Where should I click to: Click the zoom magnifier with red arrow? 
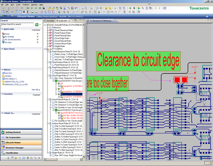coord(37,12)
